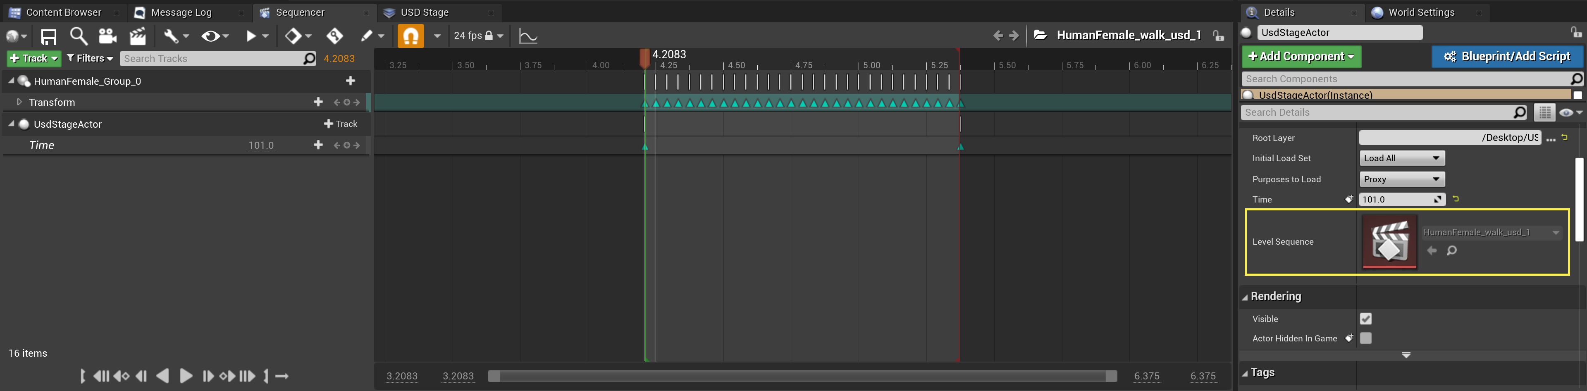The image size is (1587, 391).
Task: Toggle the lock icon beside sequence name
Action: coord(1218,36)
